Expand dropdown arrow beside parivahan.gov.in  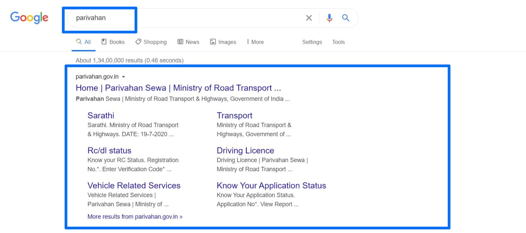[124, 77]
